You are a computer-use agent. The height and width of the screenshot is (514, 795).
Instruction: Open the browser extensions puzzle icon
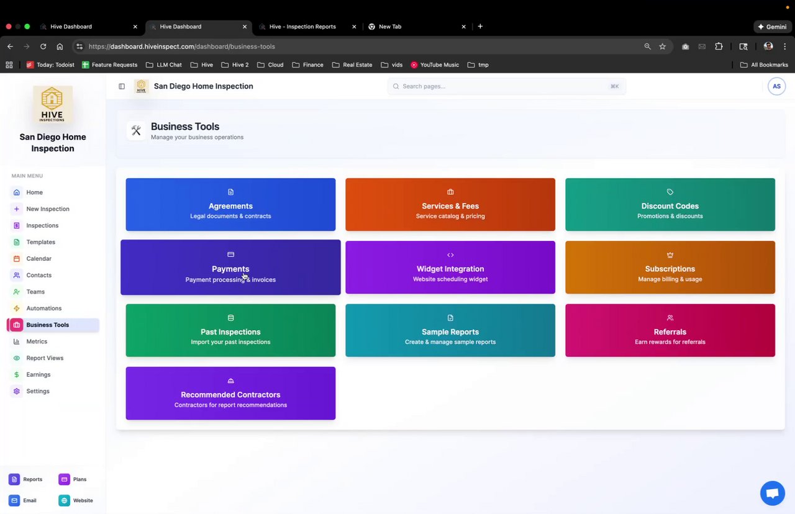click(719, 47)
